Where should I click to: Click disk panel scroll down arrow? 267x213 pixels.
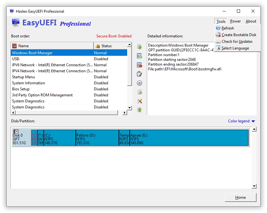[x=254, y=186]
